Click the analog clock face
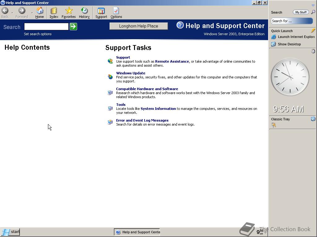 (x=290, y=77)
